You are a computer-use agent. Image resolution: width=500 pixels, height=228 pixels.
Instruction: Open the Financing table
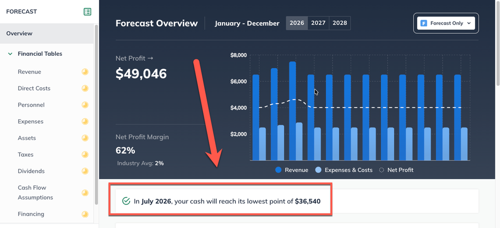click(x=31, y=214)
